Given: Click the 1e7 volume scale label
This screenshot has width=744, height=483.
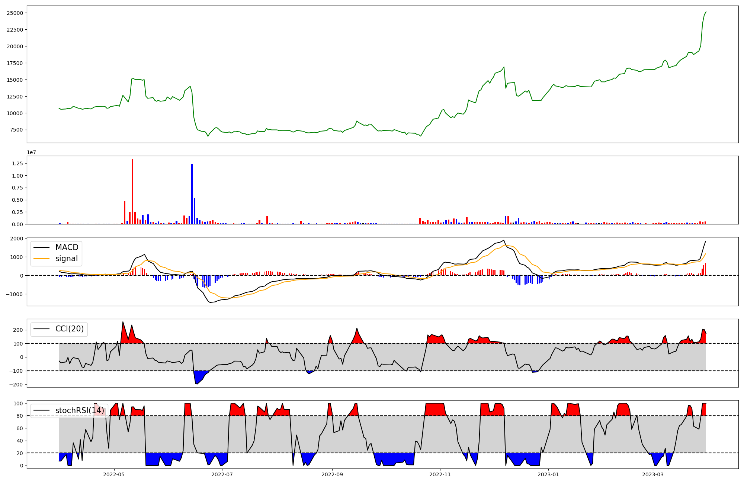Looking at the screenshot, I should [31, 152].
